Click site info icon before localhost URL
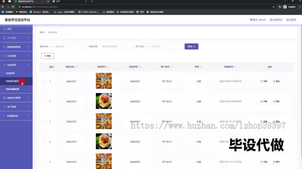302x169 pixels. click(19, 7)
